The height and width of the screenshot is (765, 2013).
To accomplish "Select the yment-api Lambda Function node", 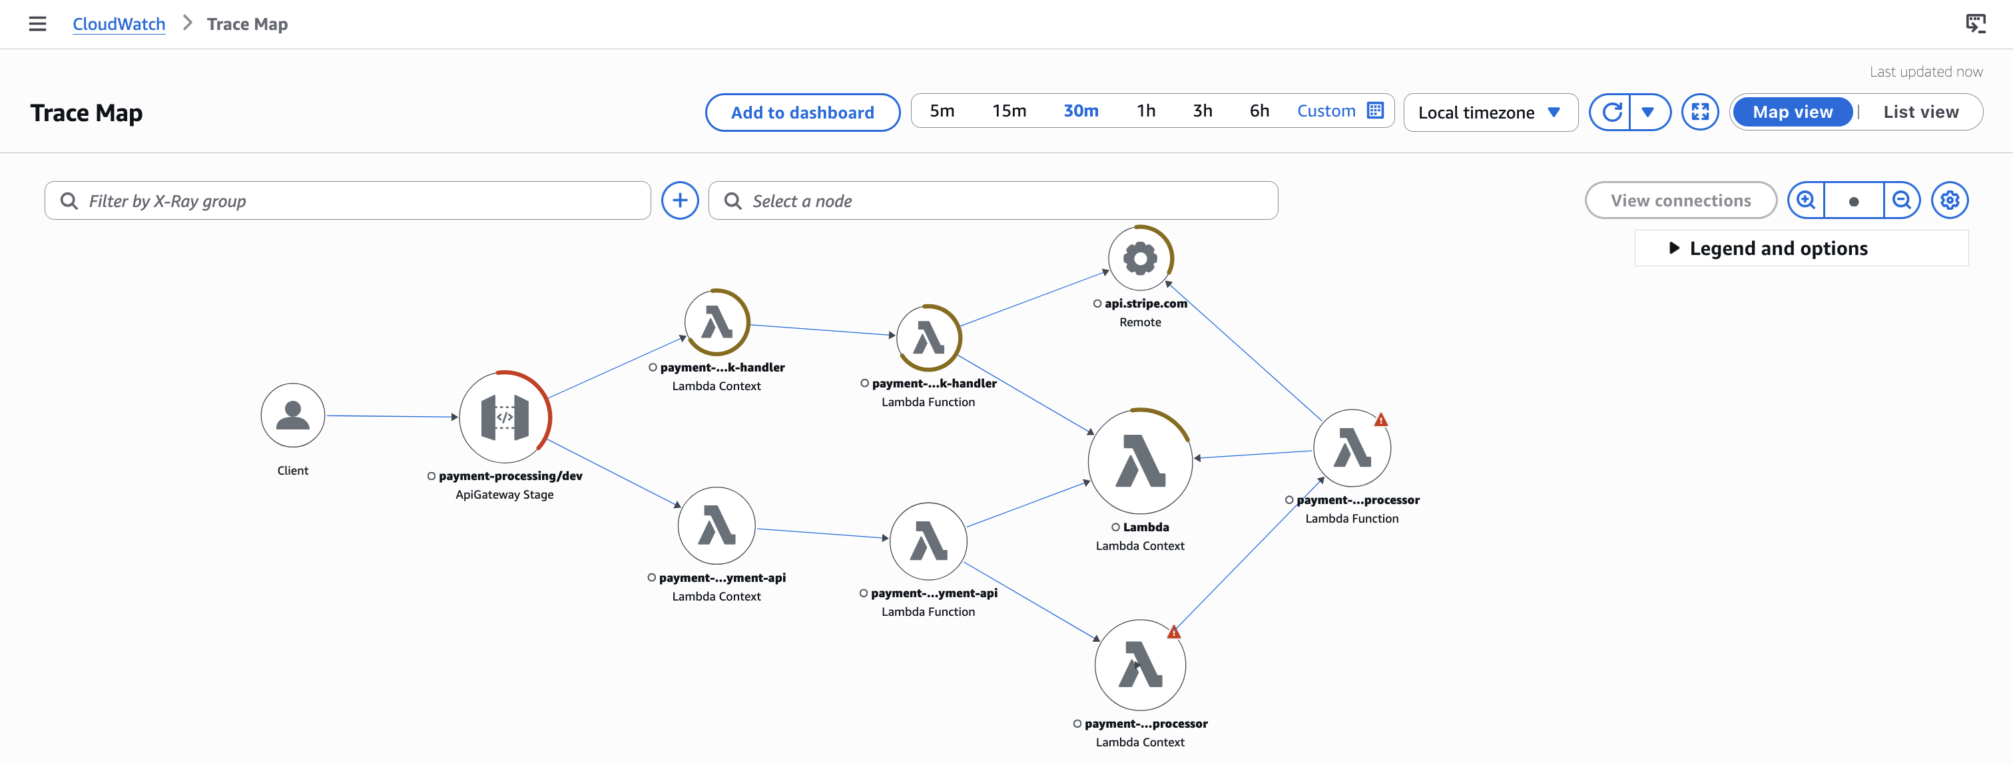I will pyautogui.click(x=928, y=541).
